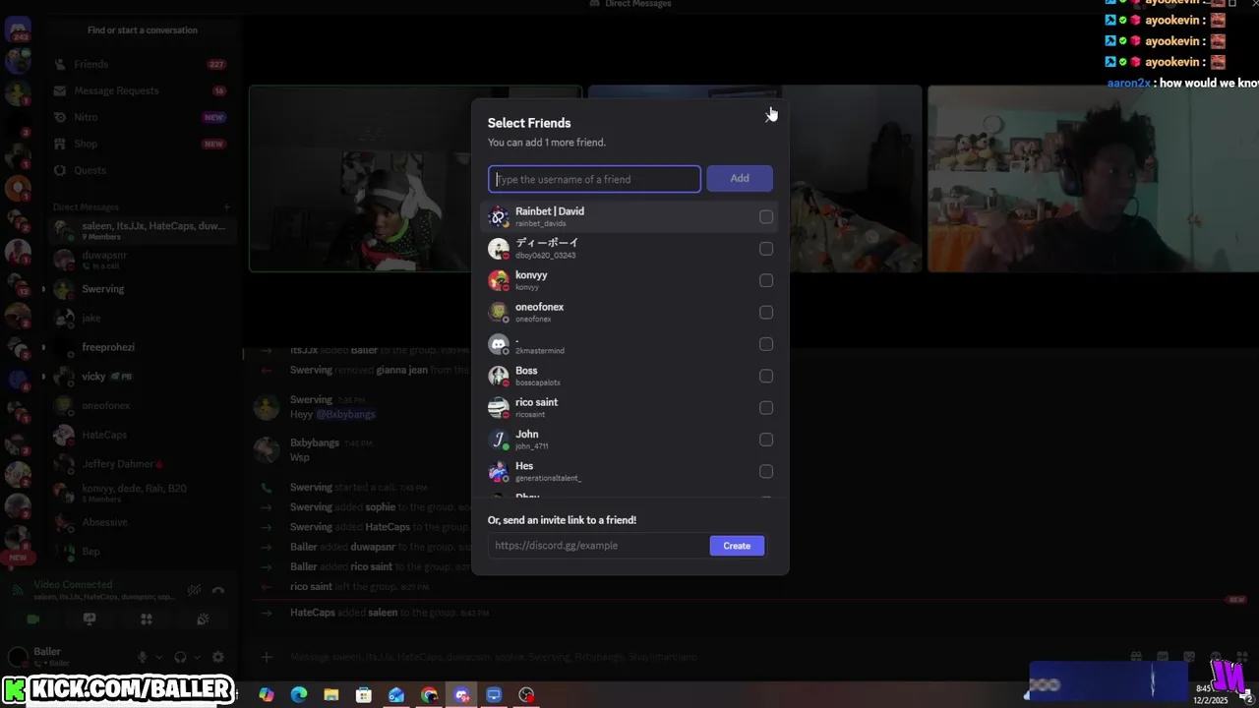Check the box for oneofonex
The width and height of the screenshot is (1259, 708).
[766, 312]
